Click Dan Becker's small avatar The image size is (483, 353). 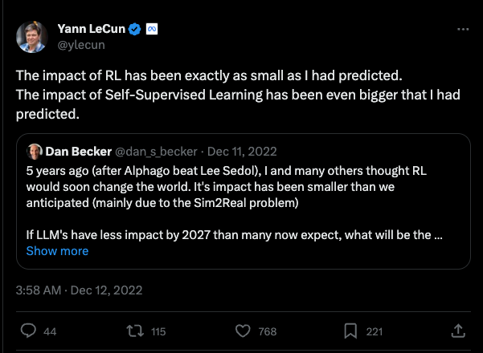click(x=35, y=152)
